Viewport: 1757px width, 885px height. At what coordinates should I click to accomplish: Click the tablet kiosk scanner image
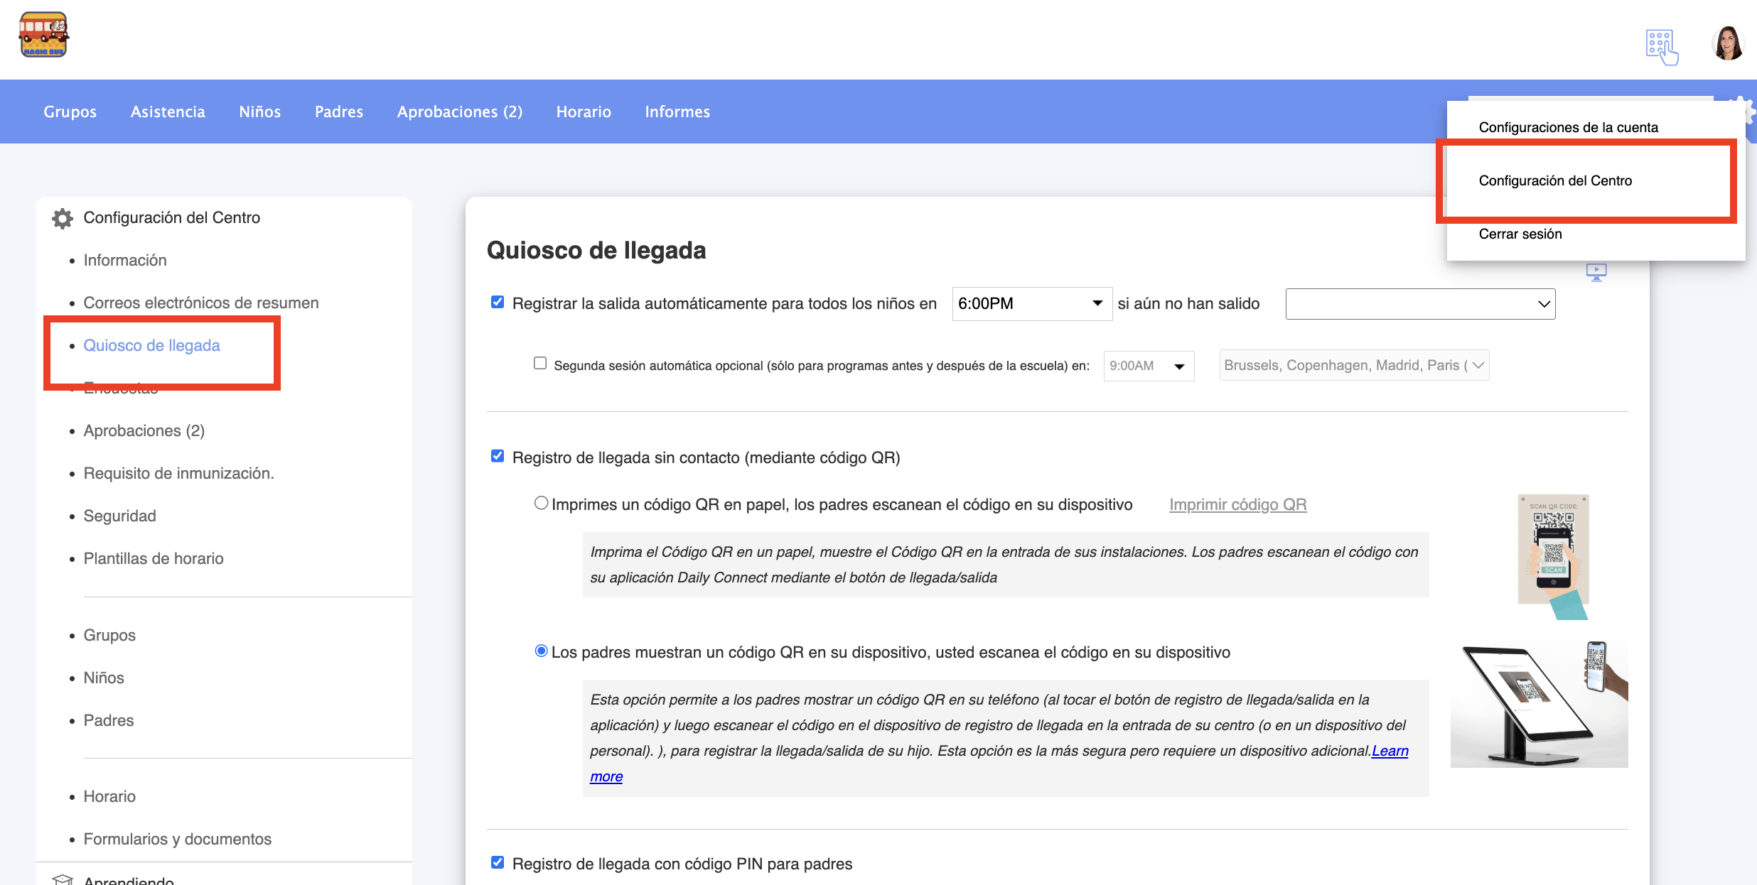[1539, 703]
